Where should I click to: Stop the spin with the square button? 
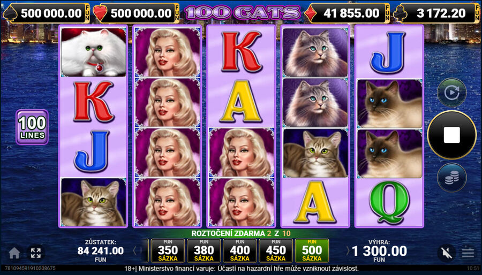click(451, 135)
